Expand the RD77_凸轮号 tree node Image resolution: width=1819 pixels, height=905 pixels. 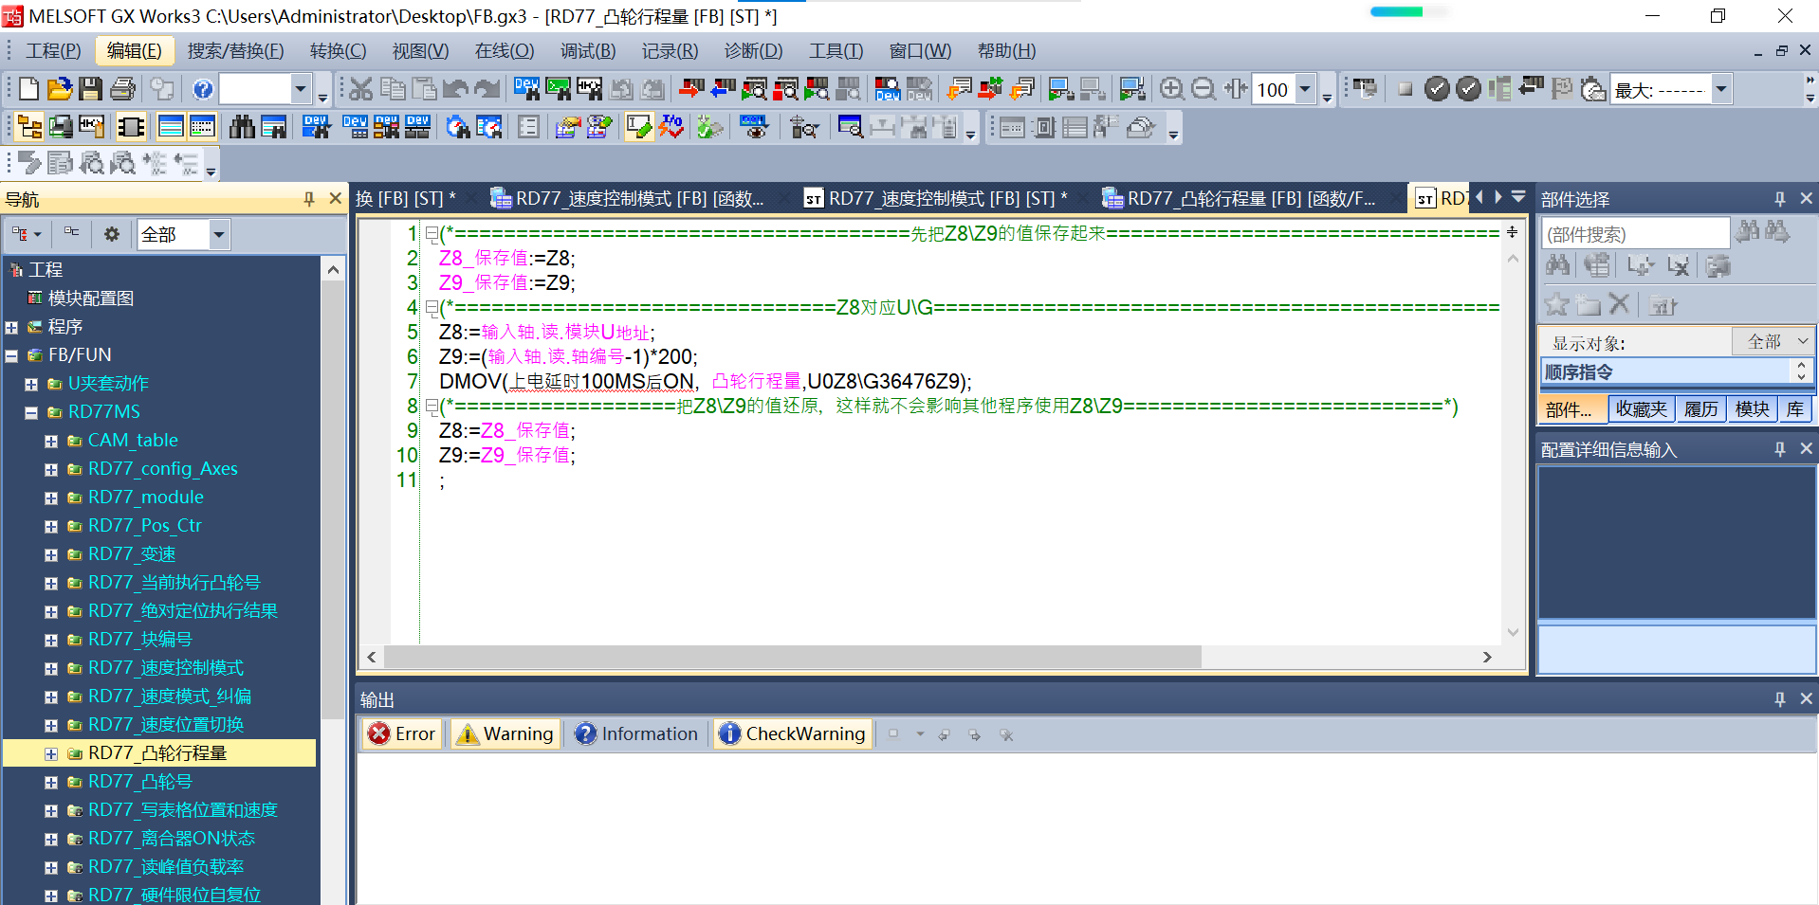(51, 783)
